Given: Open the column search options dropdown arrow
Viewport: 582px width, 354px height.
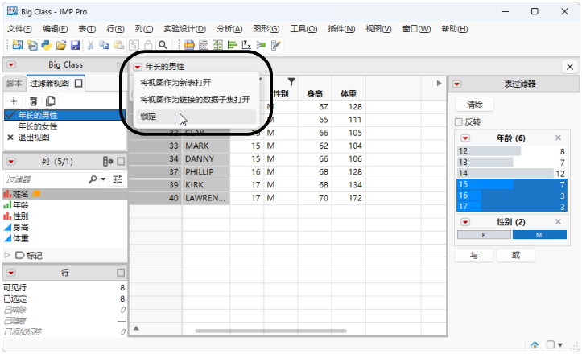Looking at the screenshot, I should point(103,179).
